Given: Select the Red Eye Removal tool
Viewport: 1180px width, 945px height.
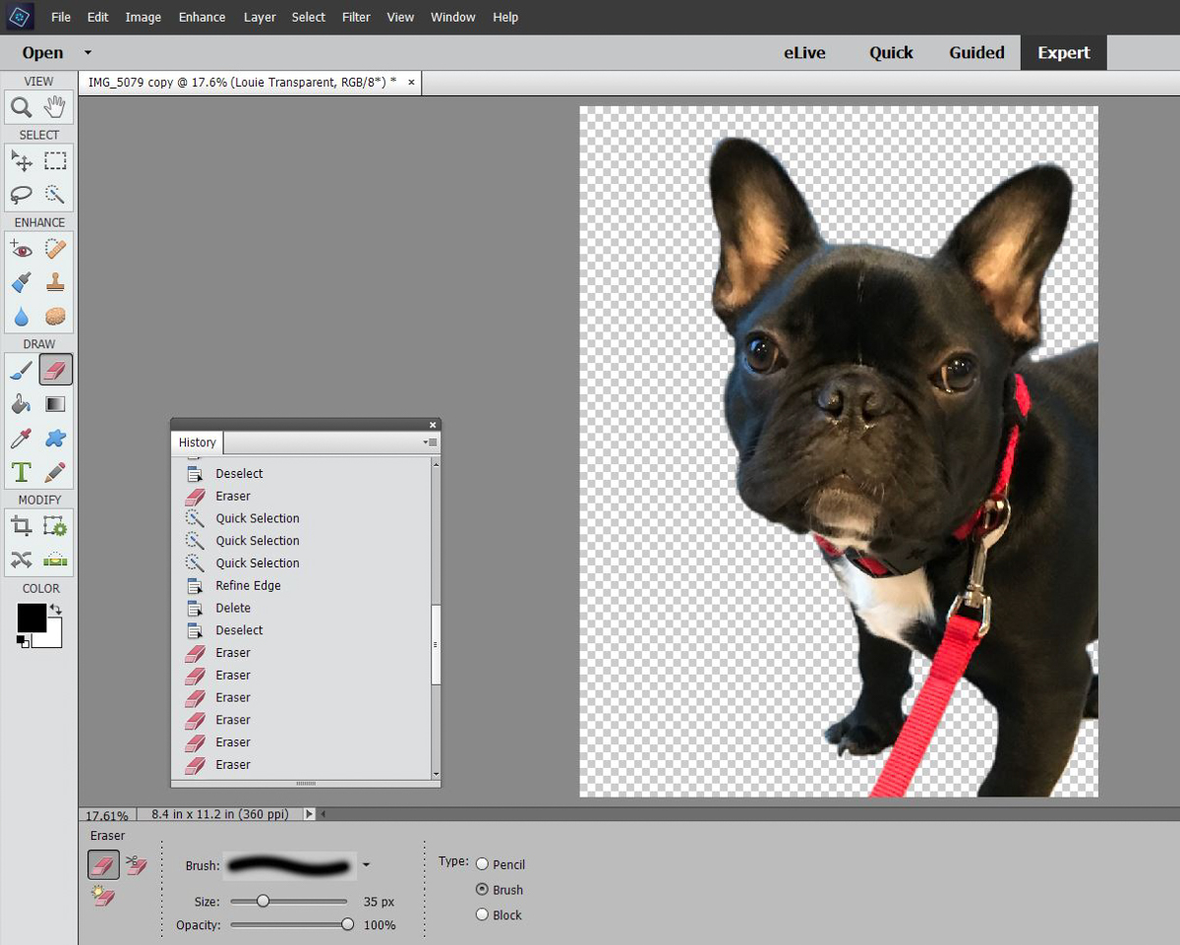Looking at the screenshot, I should pos(22,249).
